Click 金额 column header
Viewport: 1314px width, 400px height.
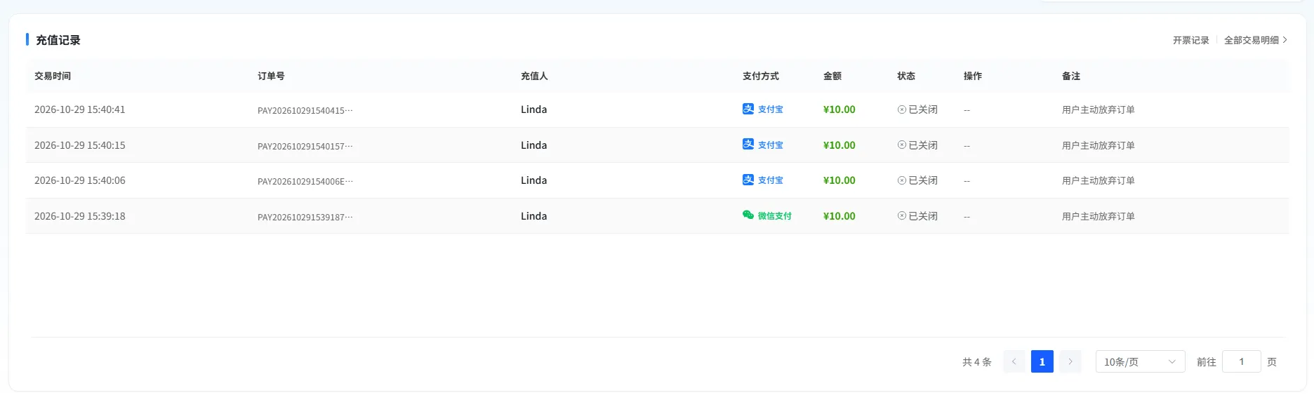pyautogui.click(x=832, y=76)
